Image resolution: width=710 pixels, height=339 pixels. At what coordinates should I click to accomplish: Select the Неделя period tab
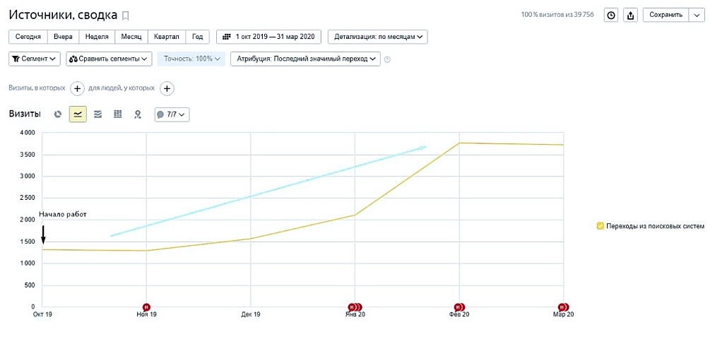pos(97,37)
